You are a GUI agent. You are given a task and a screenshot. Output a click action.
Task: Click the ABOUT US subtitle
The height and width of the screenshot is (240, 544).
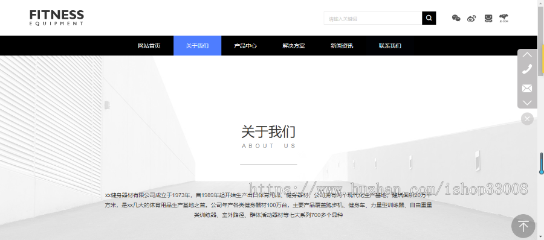(x=268, y=146)
